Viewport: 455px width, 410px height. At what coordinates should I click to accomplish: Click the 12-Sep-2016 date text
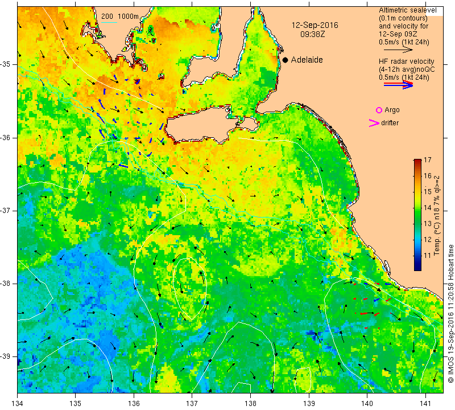click(315, 25)
